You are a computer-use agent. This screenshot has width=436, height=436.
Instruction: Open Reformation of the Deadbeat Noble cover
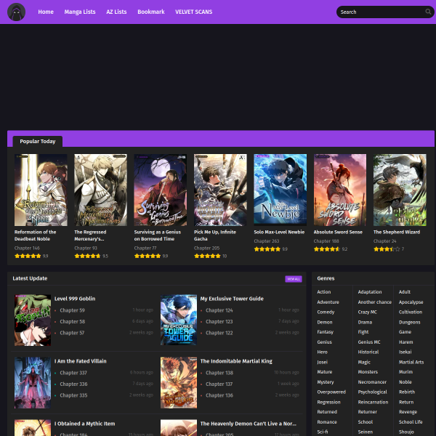click(41, 190)
